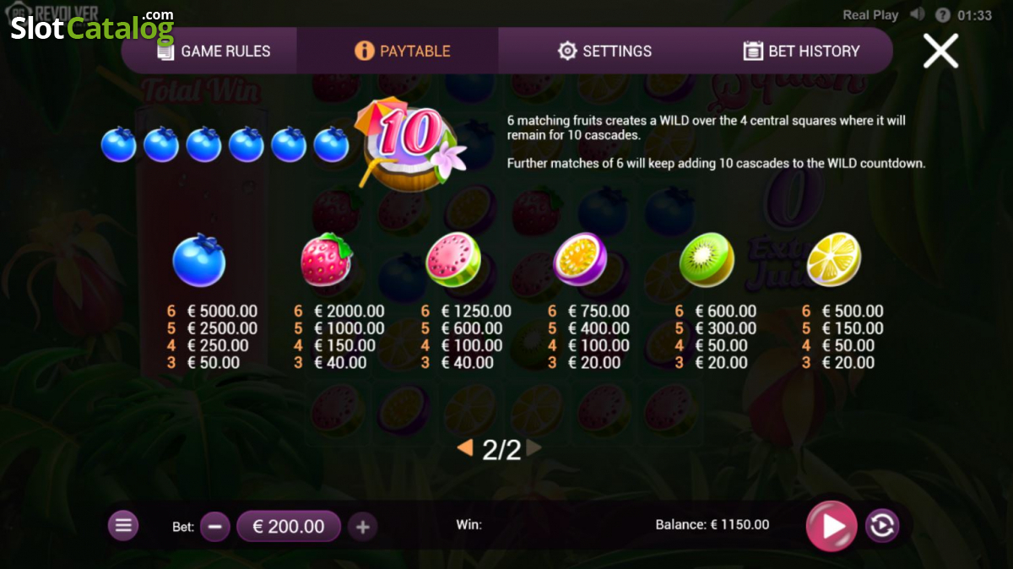View the Bet History tab

click(801, 51)
